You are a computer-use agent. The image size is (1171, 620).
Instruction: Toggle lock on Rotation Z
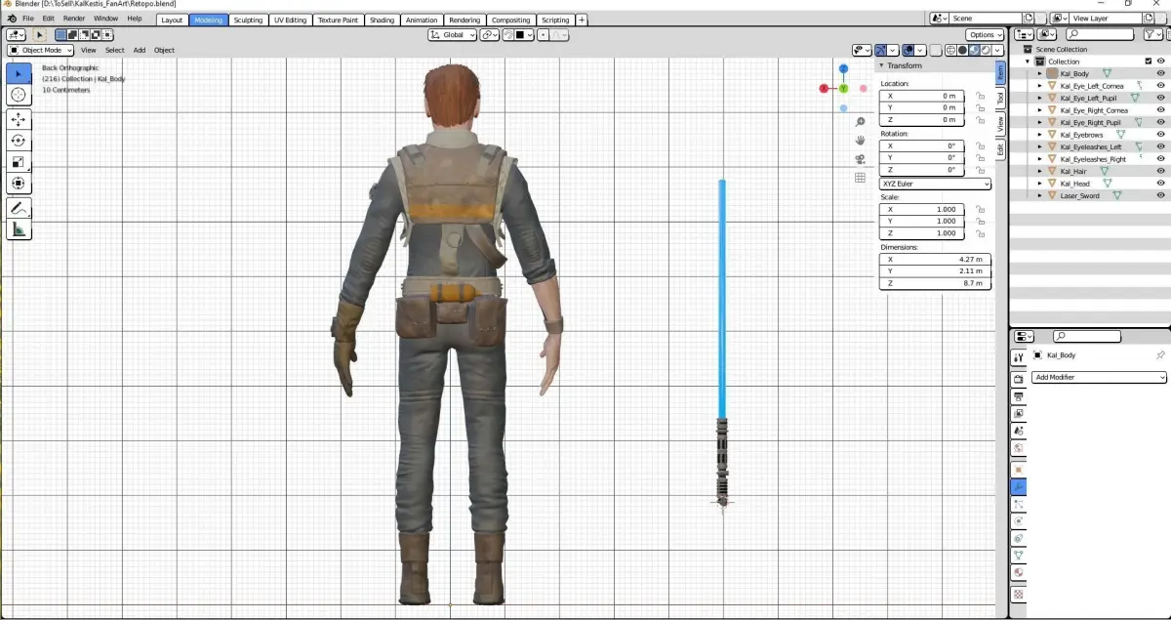pos(980,170)
